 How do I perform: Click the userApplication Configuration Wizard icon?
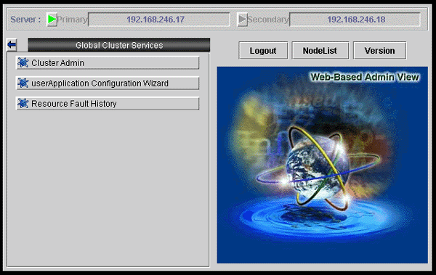point(23,83)
